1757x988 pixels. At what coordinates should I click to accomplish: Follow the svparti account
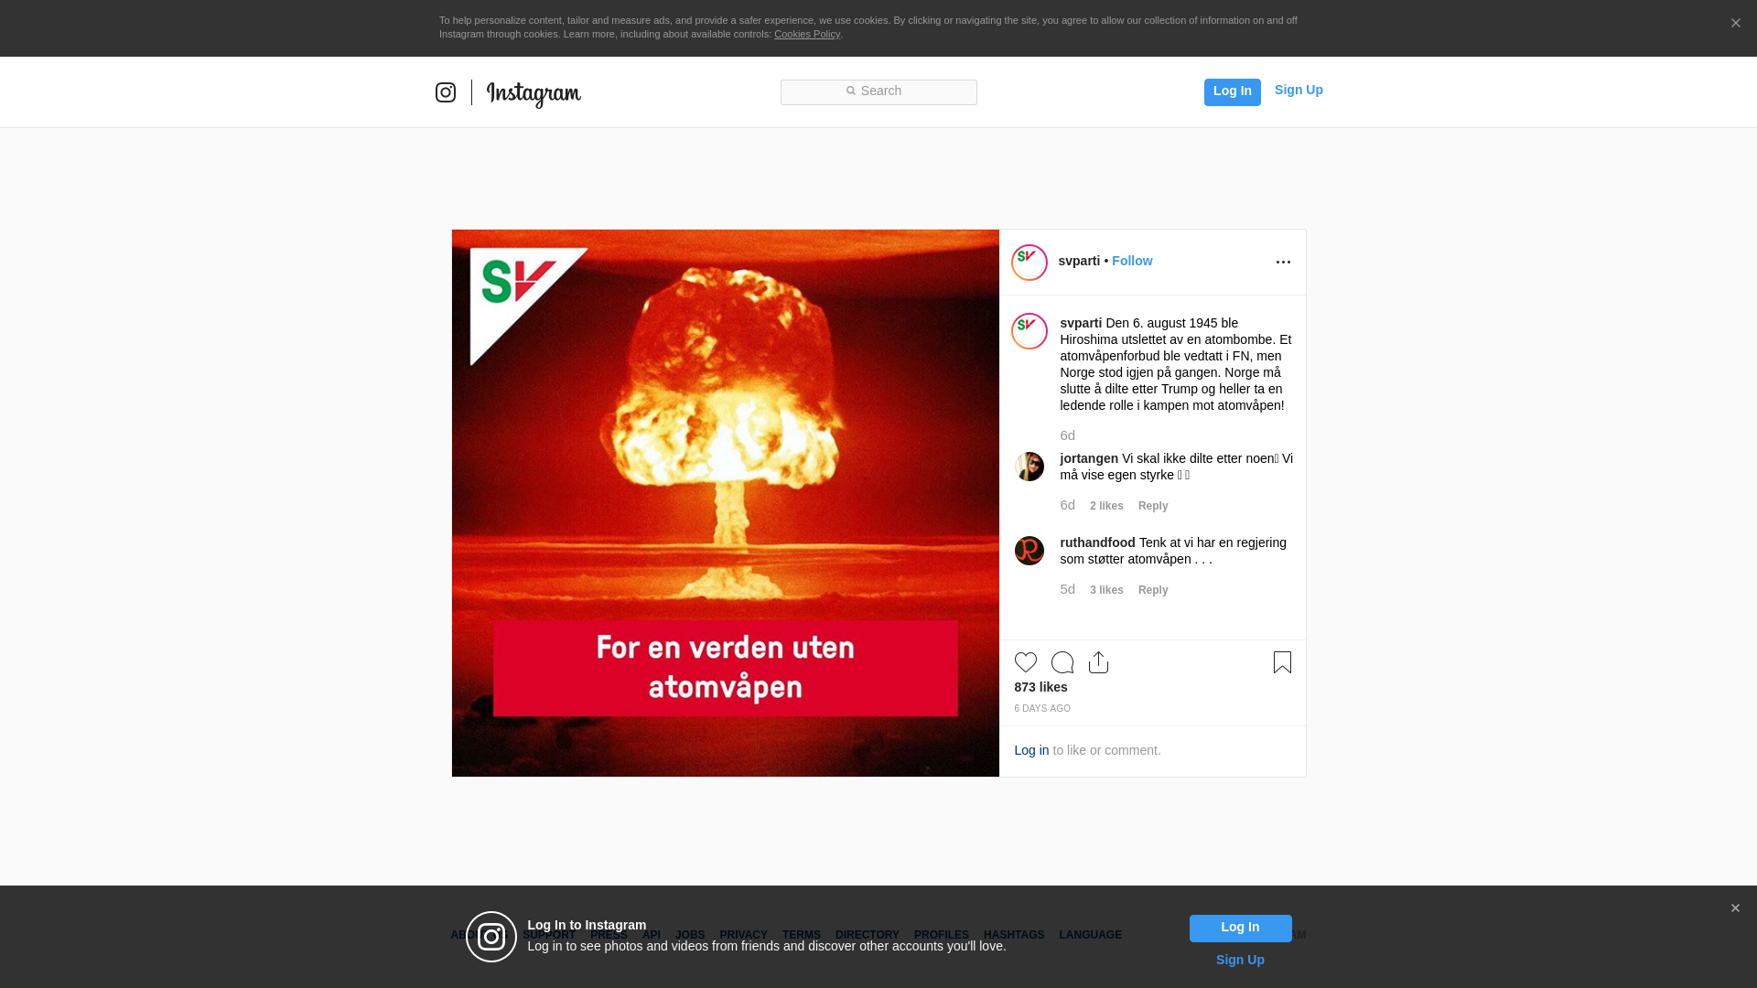tap(1132, 261)
